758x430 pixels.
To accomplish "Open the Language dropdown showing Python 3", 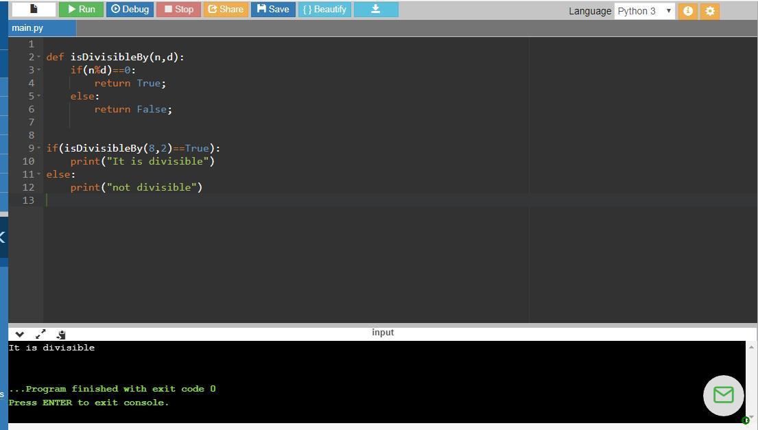I will [644, 11].
